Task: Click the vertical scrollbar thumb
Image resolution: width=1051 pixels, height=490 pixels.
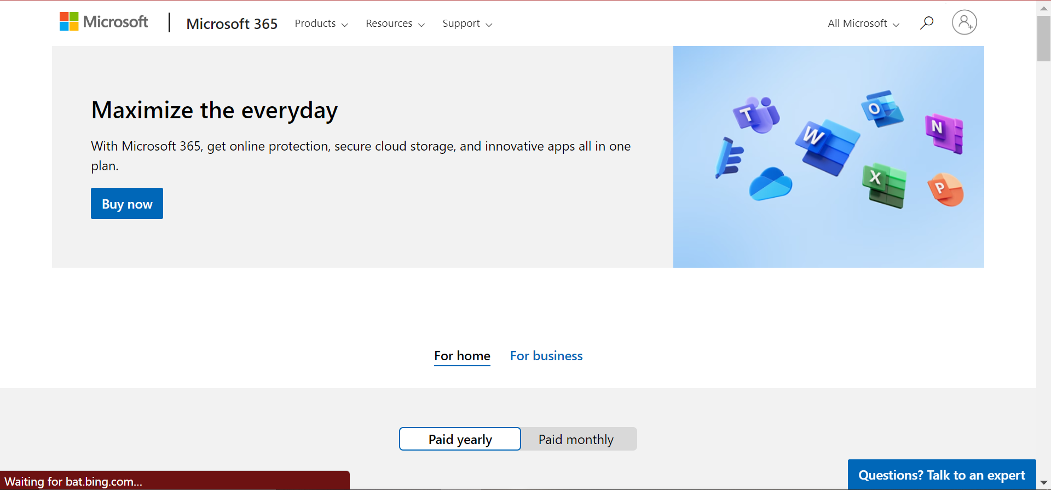Action: (x=1043, y=38)
